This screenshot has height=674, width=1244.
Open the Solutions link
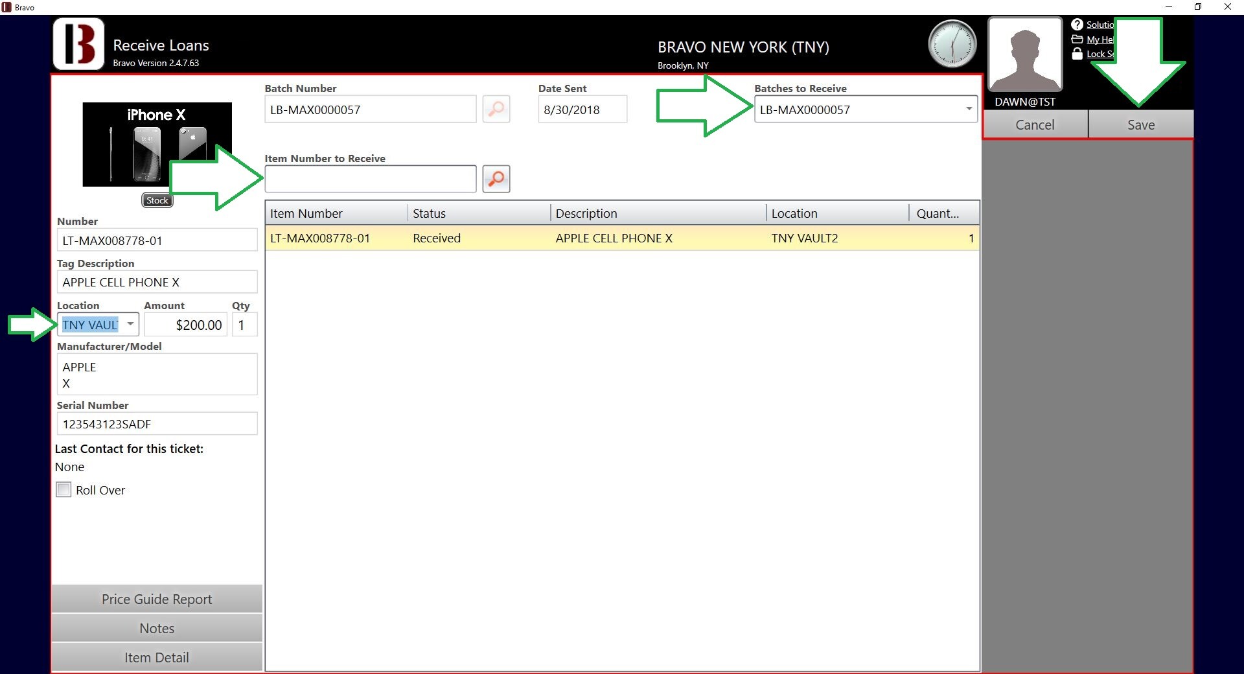pyautogui.click(x=1100, y=25)
